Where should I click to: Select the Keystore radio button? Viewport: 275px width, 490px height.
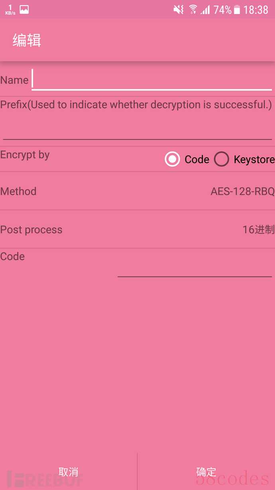221,159
